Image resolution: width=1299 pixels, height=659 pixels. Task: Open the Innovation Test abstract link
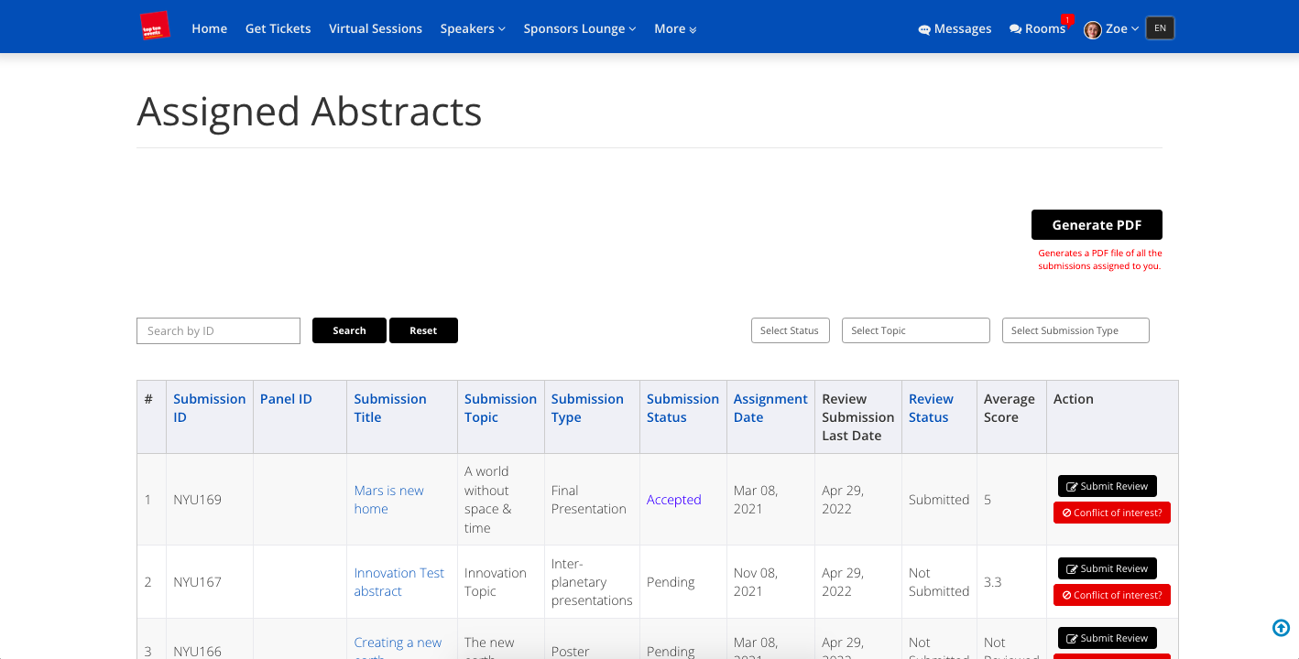click(x=398, y=582)
